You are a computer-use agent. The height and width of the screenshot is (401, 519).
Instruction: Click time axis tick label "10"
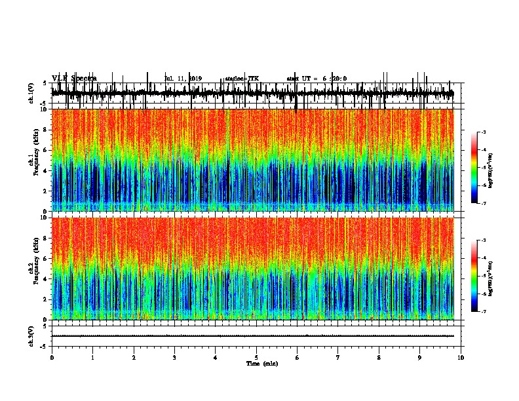[x=461, y=358]
